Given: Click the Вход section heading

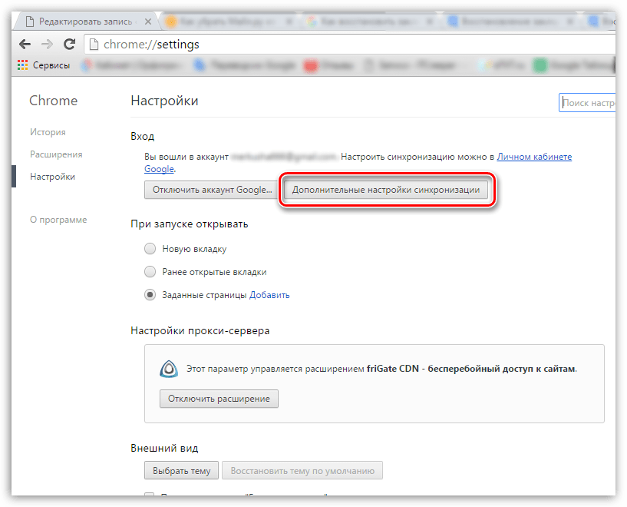Looking at the screenshot, I should [x=142, y=137].
